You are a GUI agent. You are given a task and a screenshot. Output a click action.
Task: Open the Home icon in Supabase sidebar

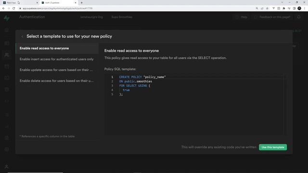coord(7,30)
